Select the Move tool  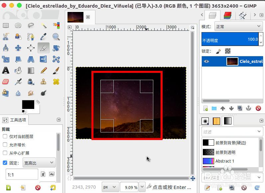click(18, 48)
